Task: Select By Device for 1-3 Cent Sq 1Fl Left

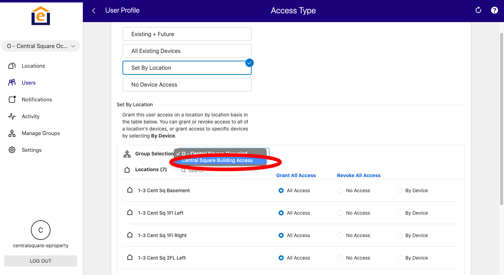Action: click(x=399, y=213)
